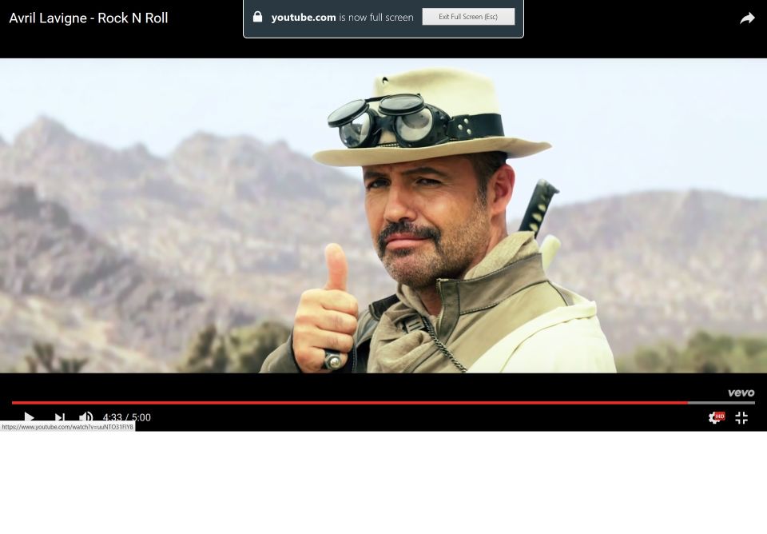Jump to the unplayed grey end of the progress bar
Screen dimensions: 767x534
point(721,403)
